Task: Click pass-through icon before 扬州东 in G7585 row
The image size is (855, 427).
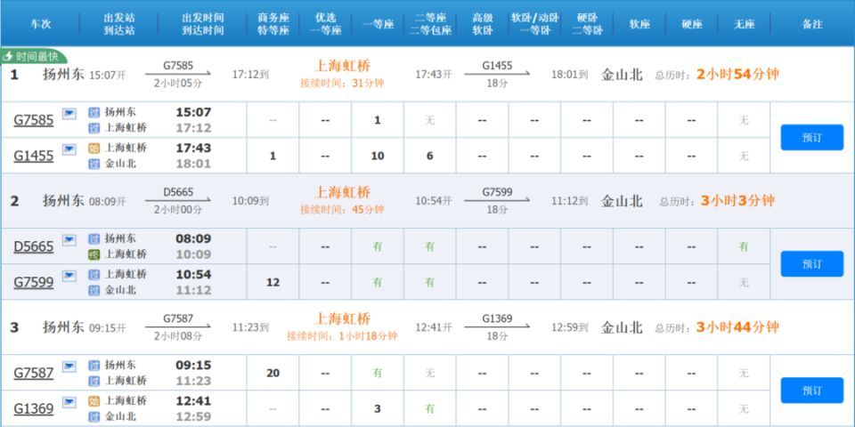Action: (x=94, y=113)
